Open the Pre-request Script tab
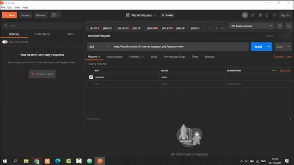This screenshot has width=294, height=165. pyautogui.click(x=175, y=57)
